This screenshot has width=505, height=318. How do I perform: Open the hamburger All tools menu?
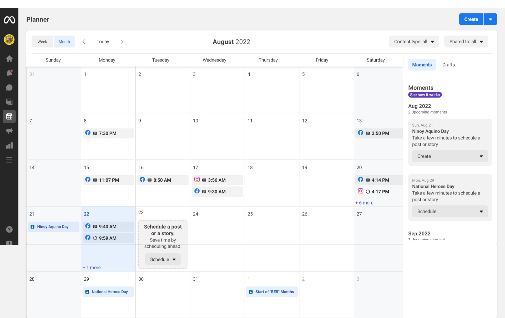[x=9, y=160]
